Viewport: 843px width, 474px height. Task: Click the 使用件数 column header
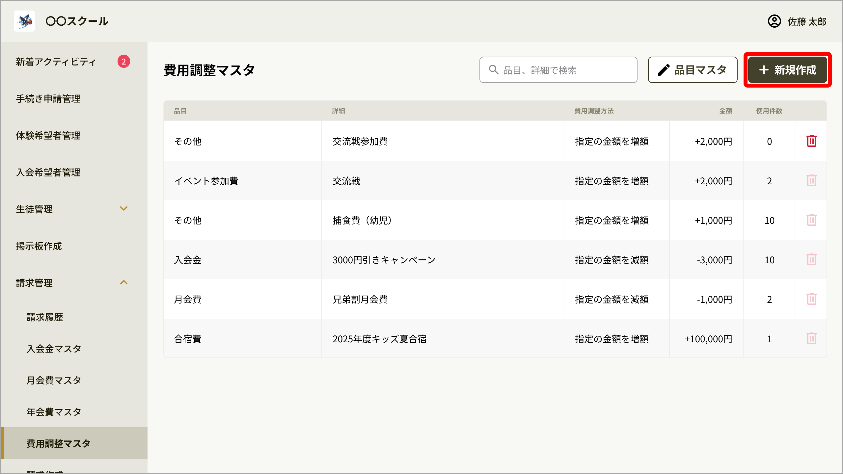point(769,111)
